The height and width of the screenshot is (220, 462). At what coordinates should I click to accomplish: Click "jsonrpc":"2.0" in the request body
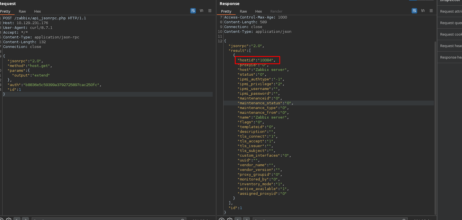25,61
